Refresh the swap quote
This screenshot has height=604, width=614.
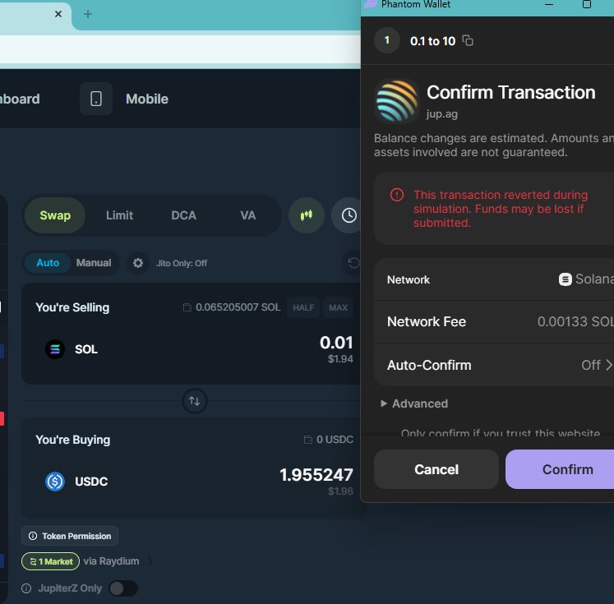click(x=353, y=263)
